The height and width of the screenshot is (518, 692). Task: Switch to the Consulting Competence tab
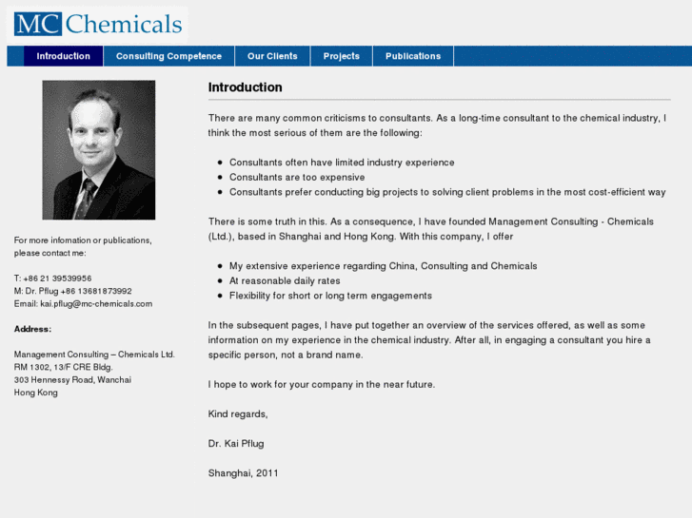pos(168,56)
